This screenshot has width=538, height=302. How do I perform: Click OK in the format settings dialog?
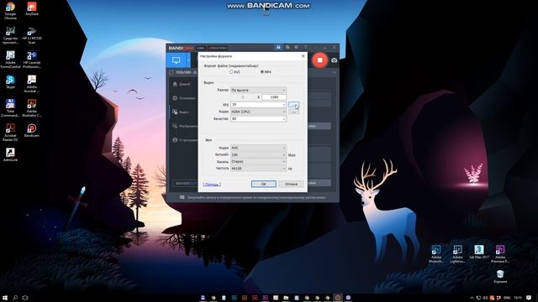coord(263,184)
